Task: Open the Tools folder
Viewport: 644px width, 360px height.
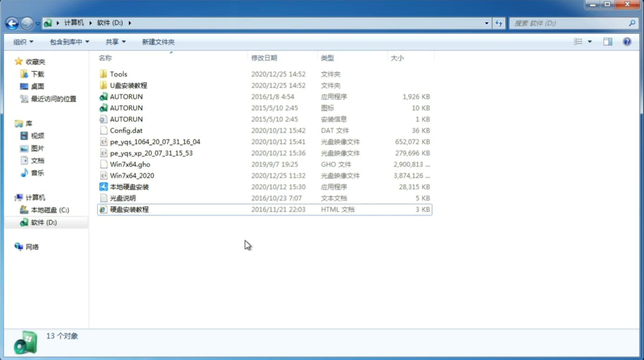Action: pyautogui.click(x=118, y=74)
